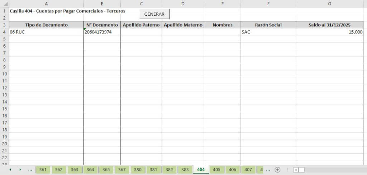
Task: Open sheet tab 407
Action: click(x=248, y=170)
